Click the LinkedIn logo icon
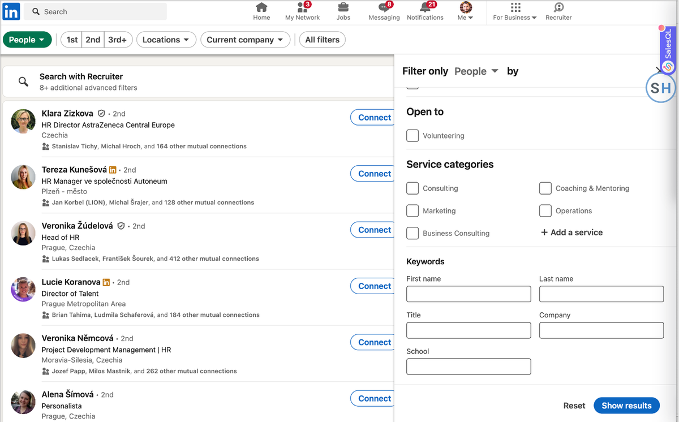Screen dimensions: 679x422 11,11
